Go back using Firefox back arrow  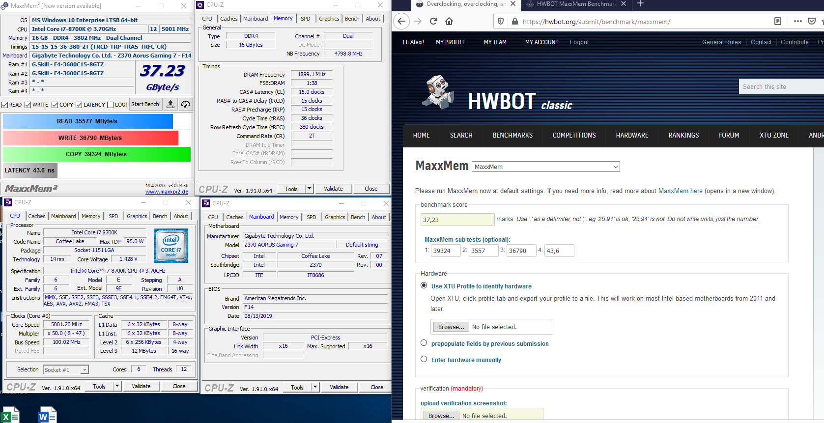point(401,21)
